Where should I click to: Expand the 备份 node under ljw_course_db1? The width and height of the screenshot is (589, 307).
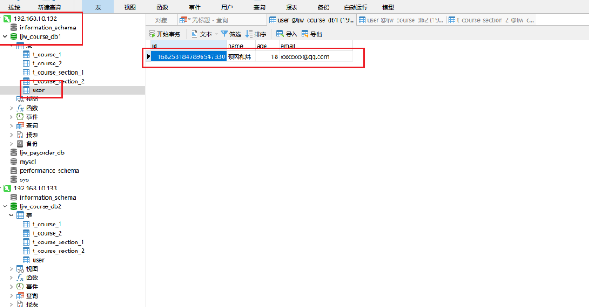pos(11,143)
